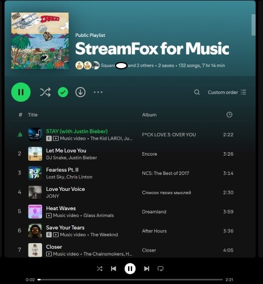Open the F*CK LOVE 3: OVER YOU album
This screenshot has height=284, width=263.
click(x=169, y=135)
